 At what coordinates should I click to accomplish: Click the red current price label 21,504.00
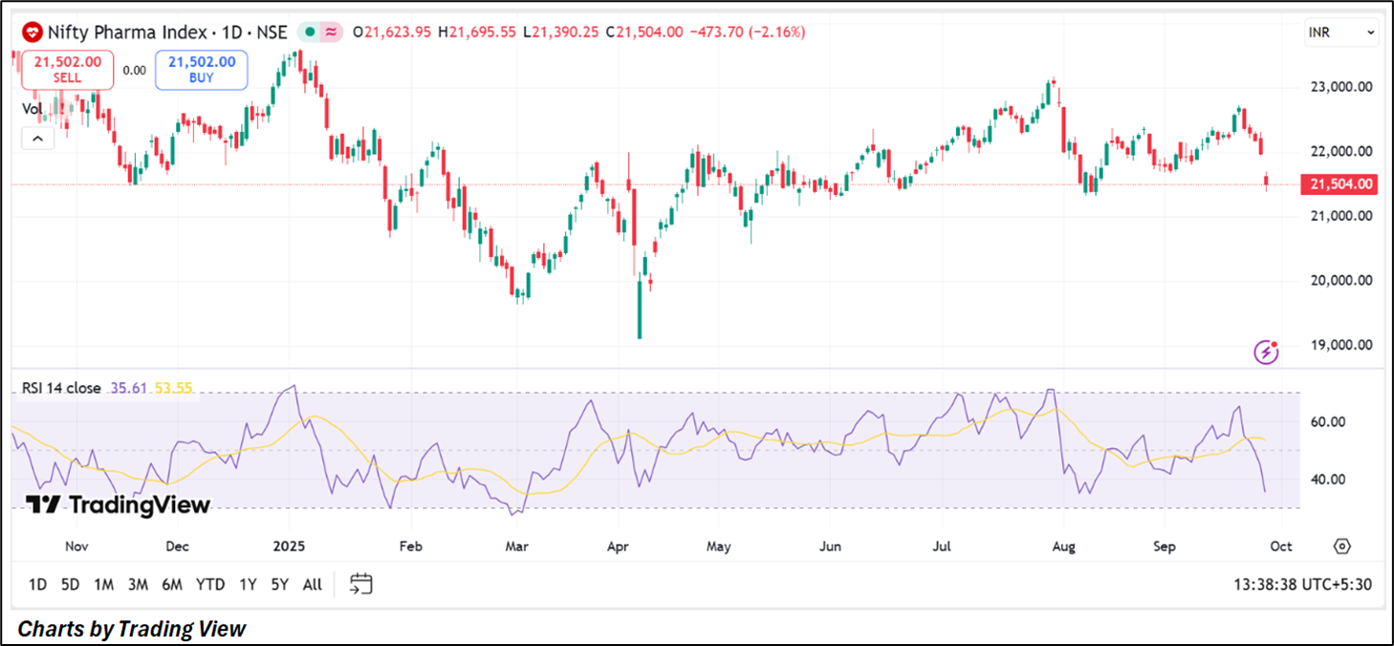(1339, 184)
